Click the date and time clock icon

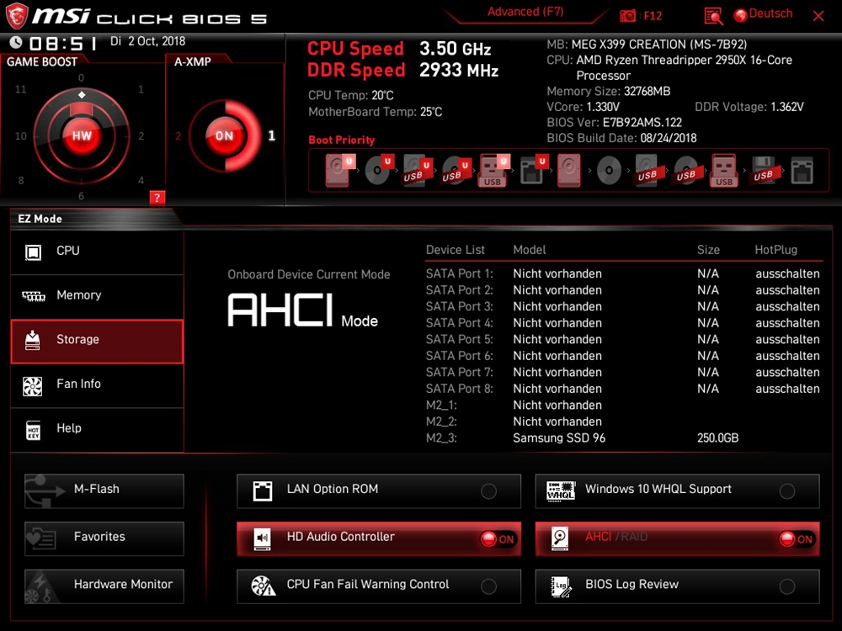[x=16, y=42]
